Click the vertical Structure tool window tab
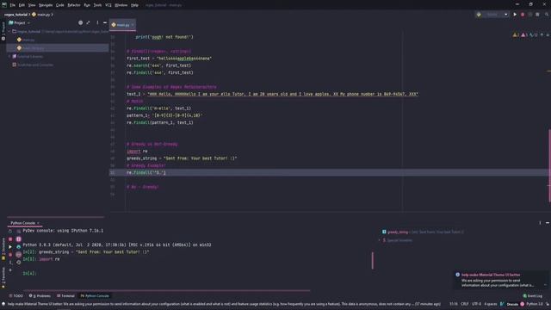 click(3, 249)
